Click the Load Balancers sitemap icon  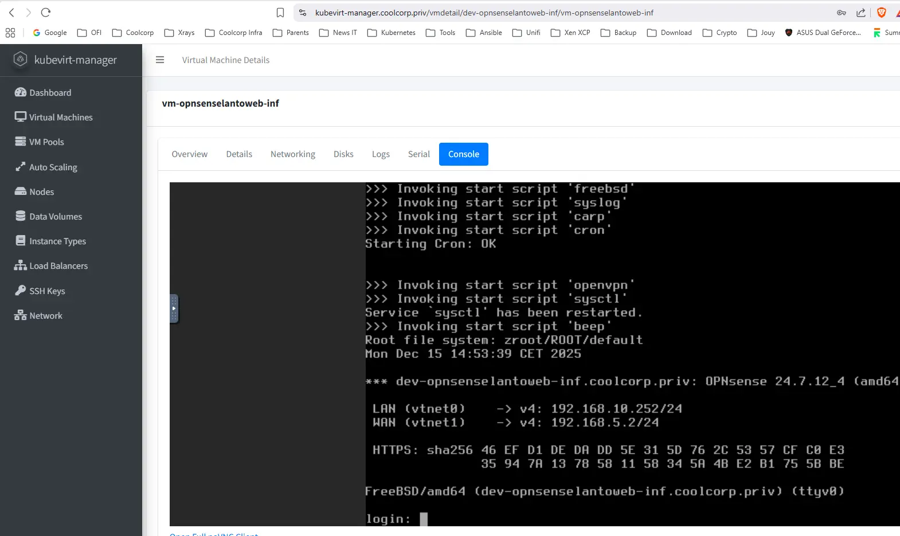[21, 265]
